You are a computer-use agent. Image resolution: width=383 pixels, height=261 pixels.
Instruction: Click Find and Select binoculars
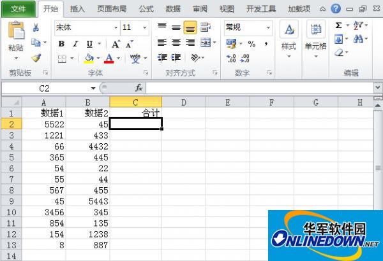tap(358, 39)
